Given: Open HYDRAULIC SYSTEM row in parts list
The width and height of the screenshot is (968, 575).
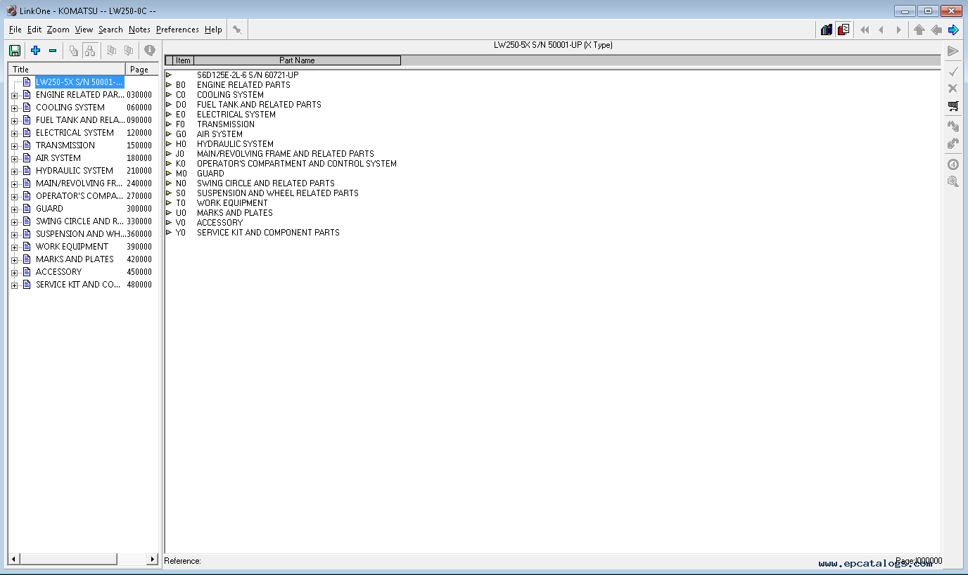Looking at the screenshot, I should (x=235, y=143).
